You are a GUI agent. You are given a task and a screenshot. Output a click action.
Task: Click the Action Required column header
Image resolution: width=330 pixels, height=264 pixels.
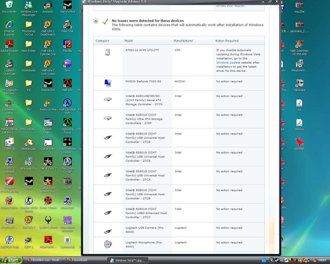pyautogui.click(x=227, y=41)
